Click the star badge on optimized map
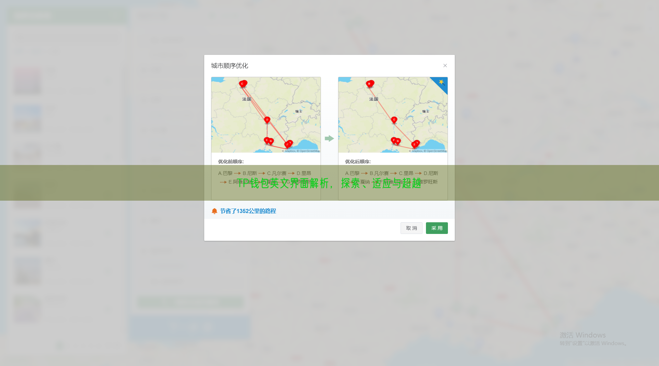Image resolution: width=659 pixels, height=366 pixels. coord(441,82)
